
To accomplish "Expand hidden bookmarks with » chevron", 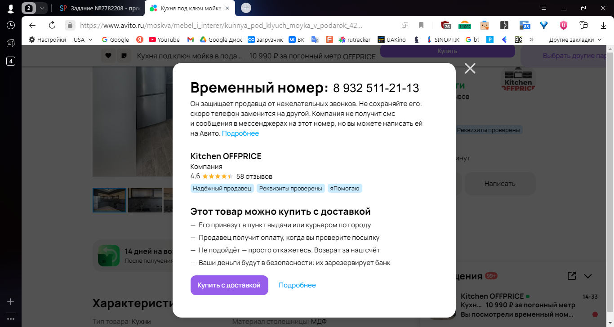I will (531, 40).
